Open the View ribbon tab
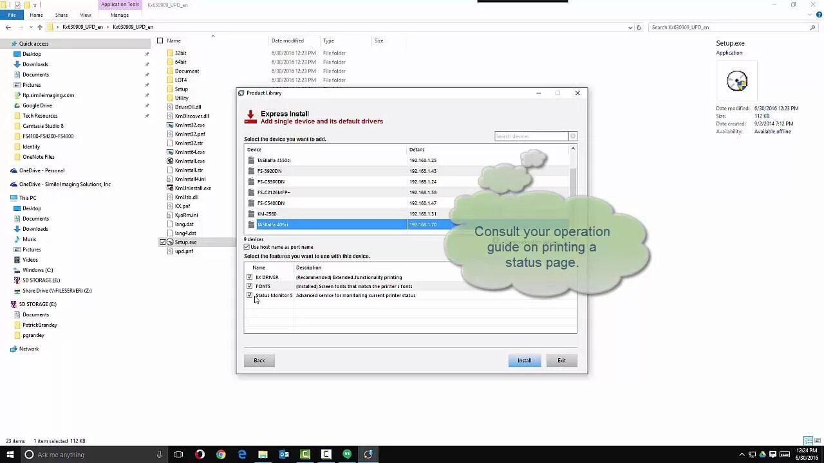 tap(86, 15)
